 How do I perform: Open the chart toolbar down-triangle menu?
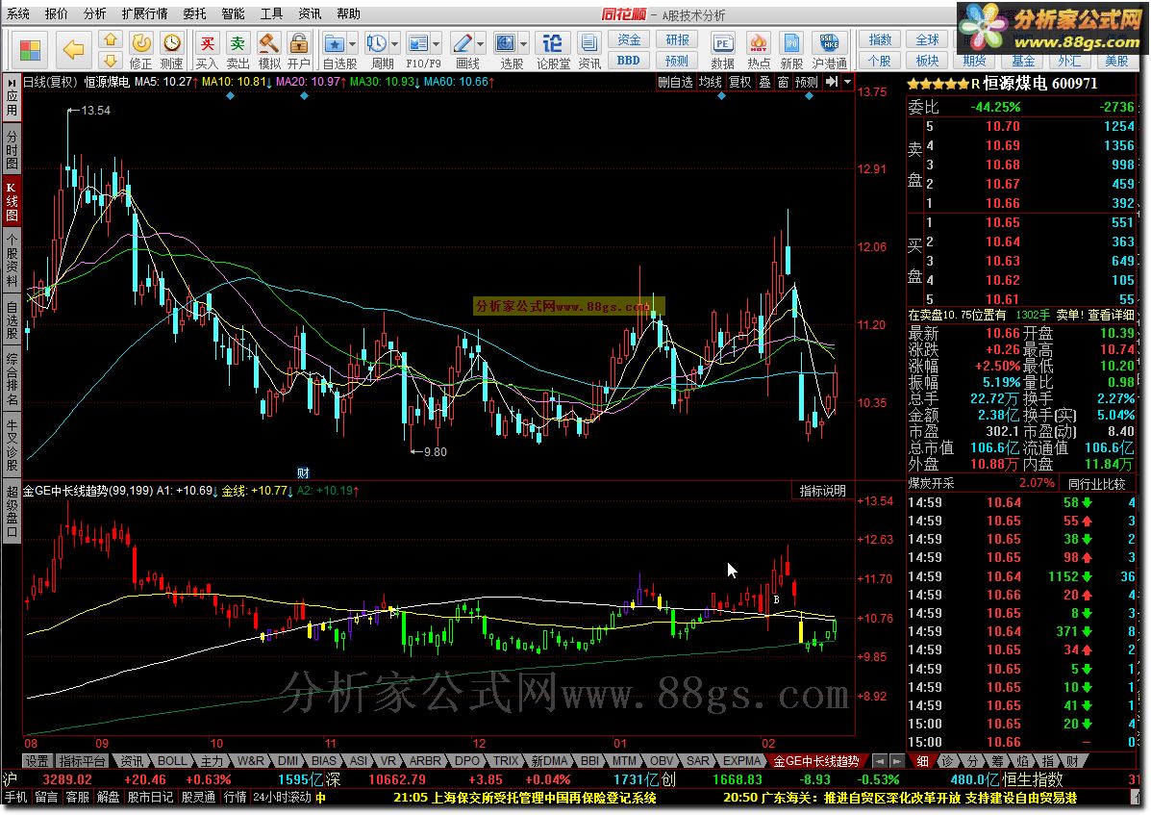click(x=847, y=82)
